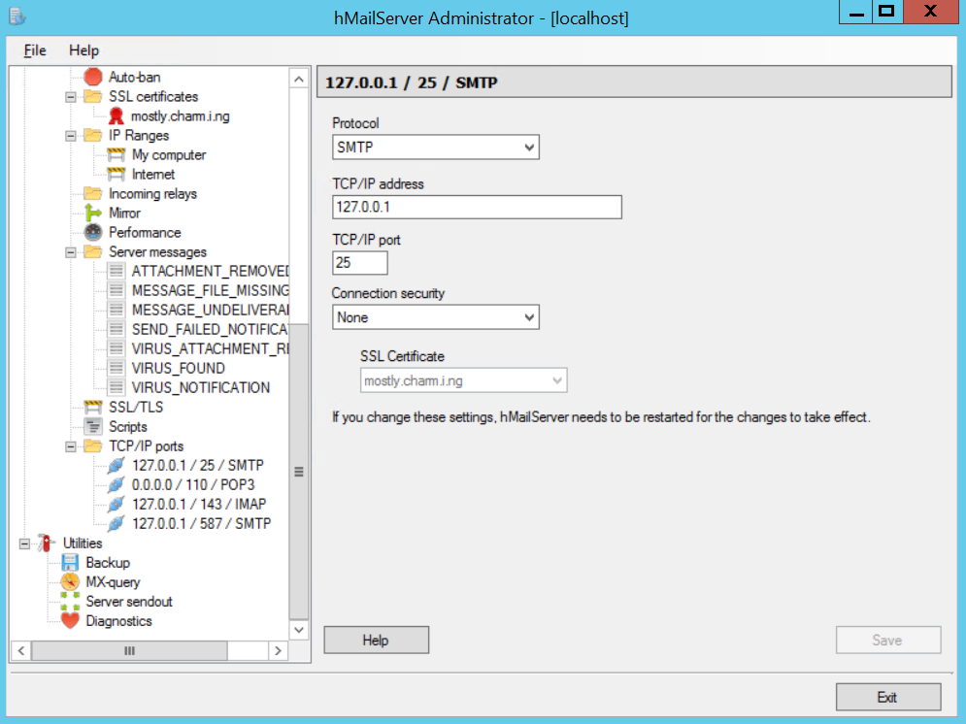Viewport: 966px width, 724px height.
Task: Click the "Auto-ban" label text
Action: click(134, 77)
